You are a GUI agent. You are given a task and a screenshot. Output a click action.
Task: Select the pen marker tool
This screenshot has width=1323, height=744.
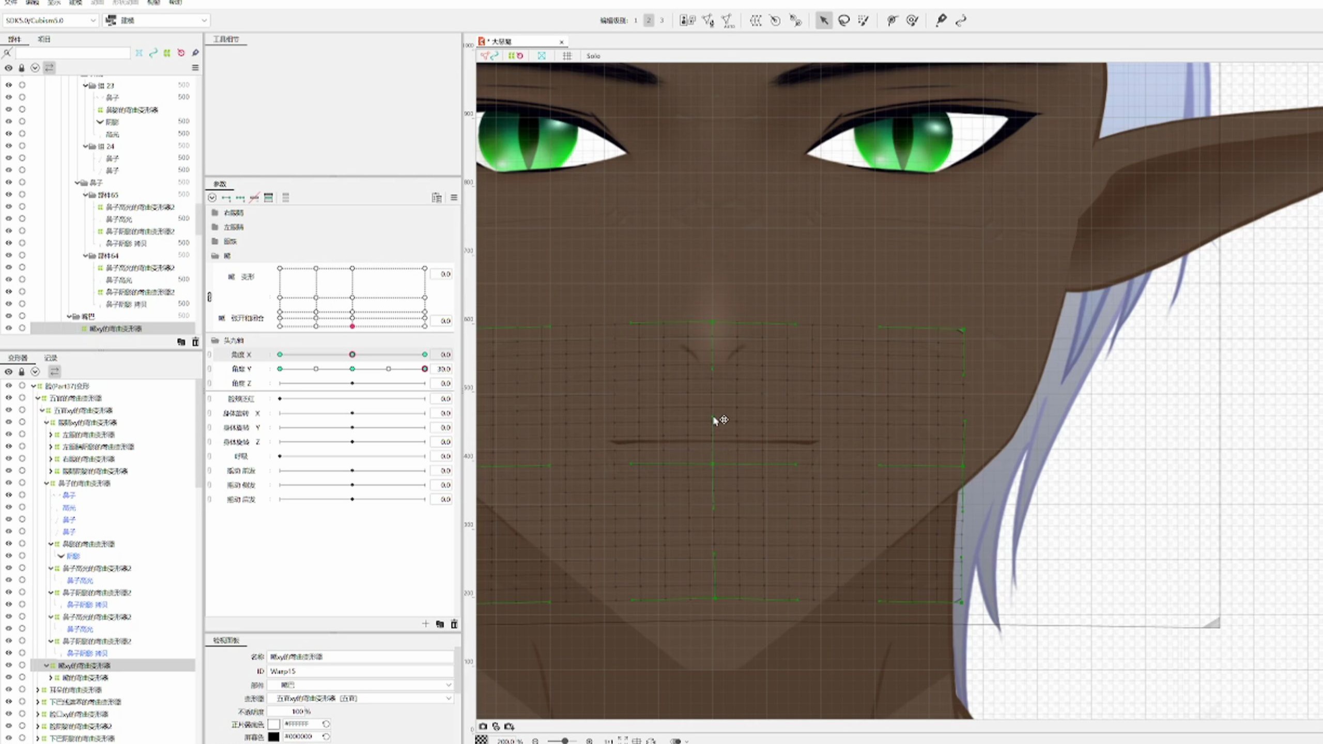coord(941,21)
